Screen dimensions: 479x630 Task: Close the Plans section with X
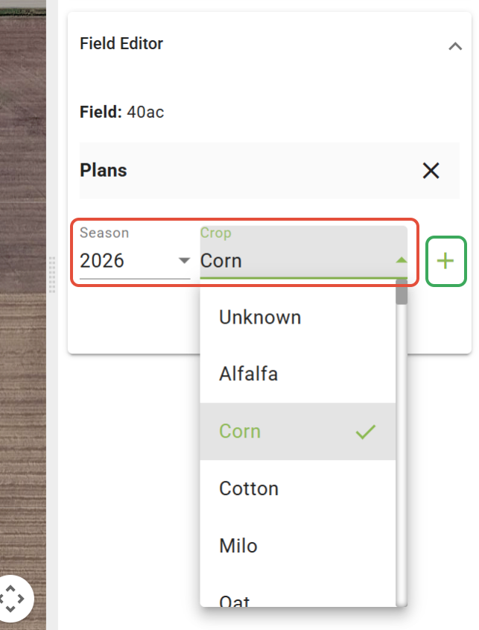(431, 171)
